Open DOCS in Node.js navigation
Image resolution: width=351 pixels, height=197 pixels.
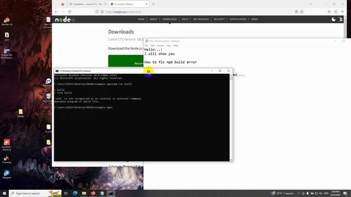tap(185, 19)
